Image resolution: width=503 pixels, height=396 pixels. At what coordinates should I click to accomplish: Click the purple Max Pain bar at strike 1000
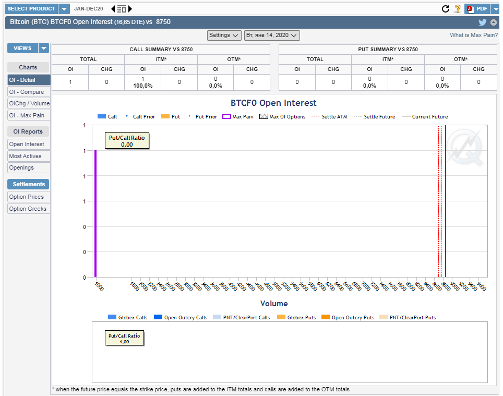point(95,213)
